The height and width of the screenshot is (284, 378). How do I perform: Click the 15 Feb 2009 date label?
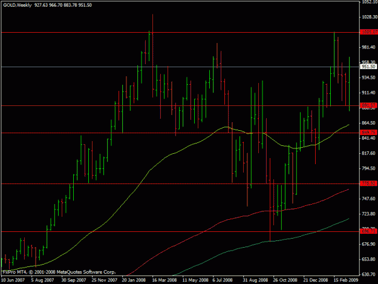click(x=346, y=280)
